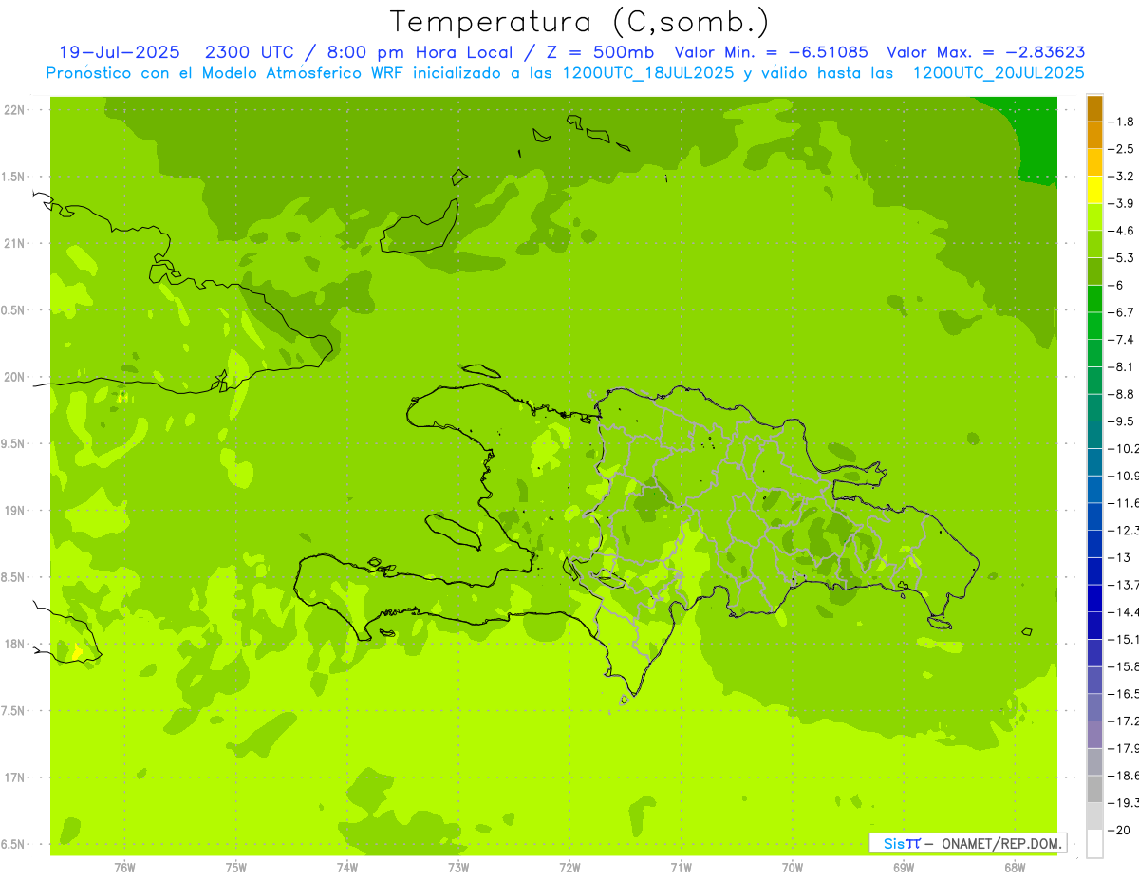Image resolution: width=1139 pixels, height=880 pixels.
Task: Click the "70W" longitude axis label
Action: click(x=793, y=867)
